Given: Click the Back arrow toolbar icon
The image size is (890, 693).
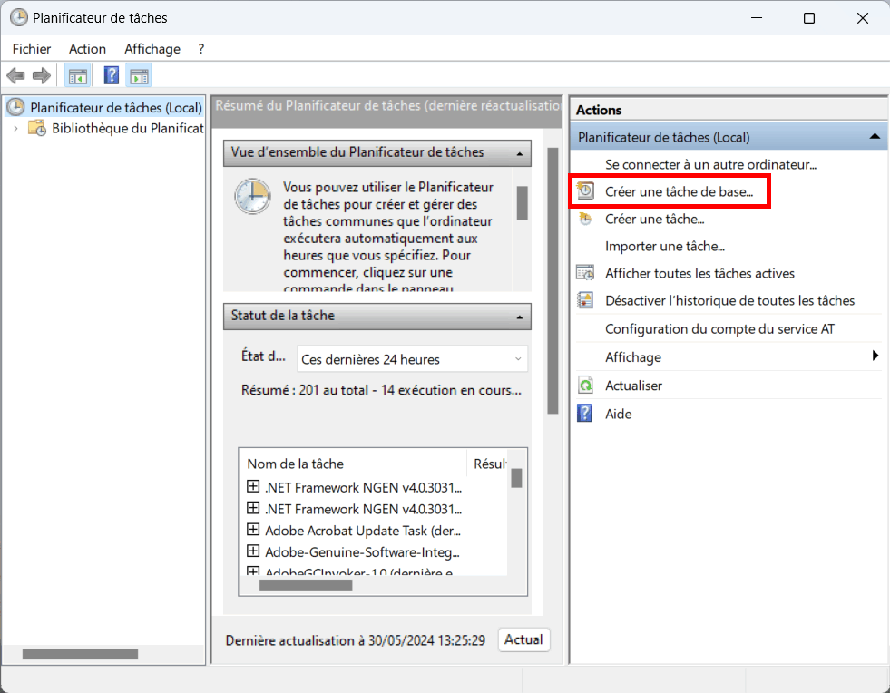Looking at the screenshot, I should click(15, 75).
